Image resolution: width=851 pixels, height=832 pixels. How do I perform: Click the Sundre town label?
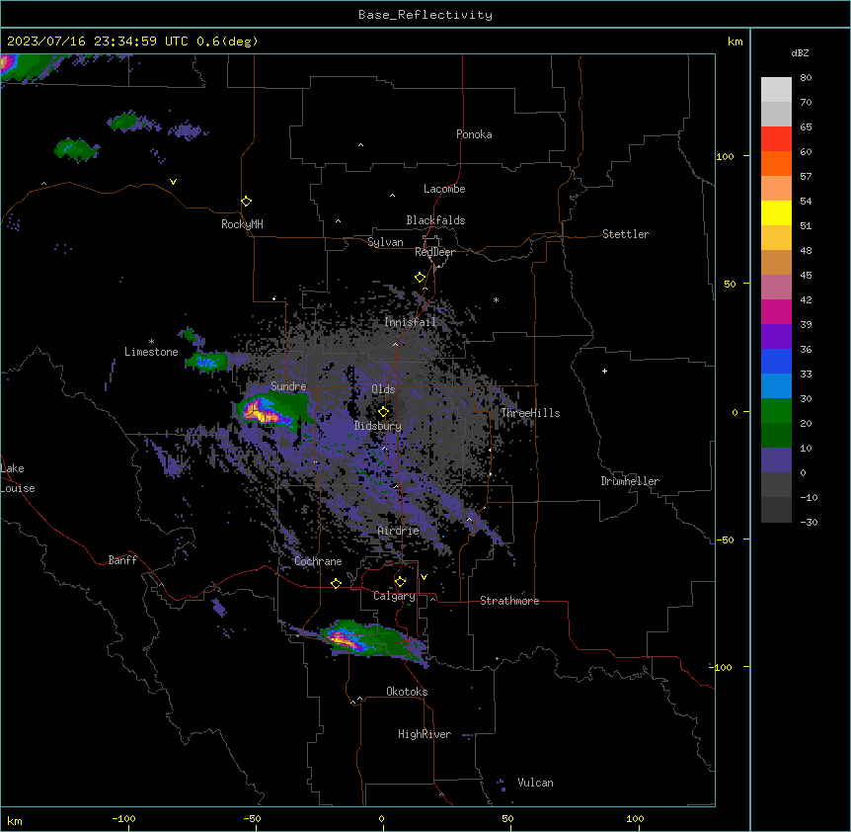(x=288, y=386)
